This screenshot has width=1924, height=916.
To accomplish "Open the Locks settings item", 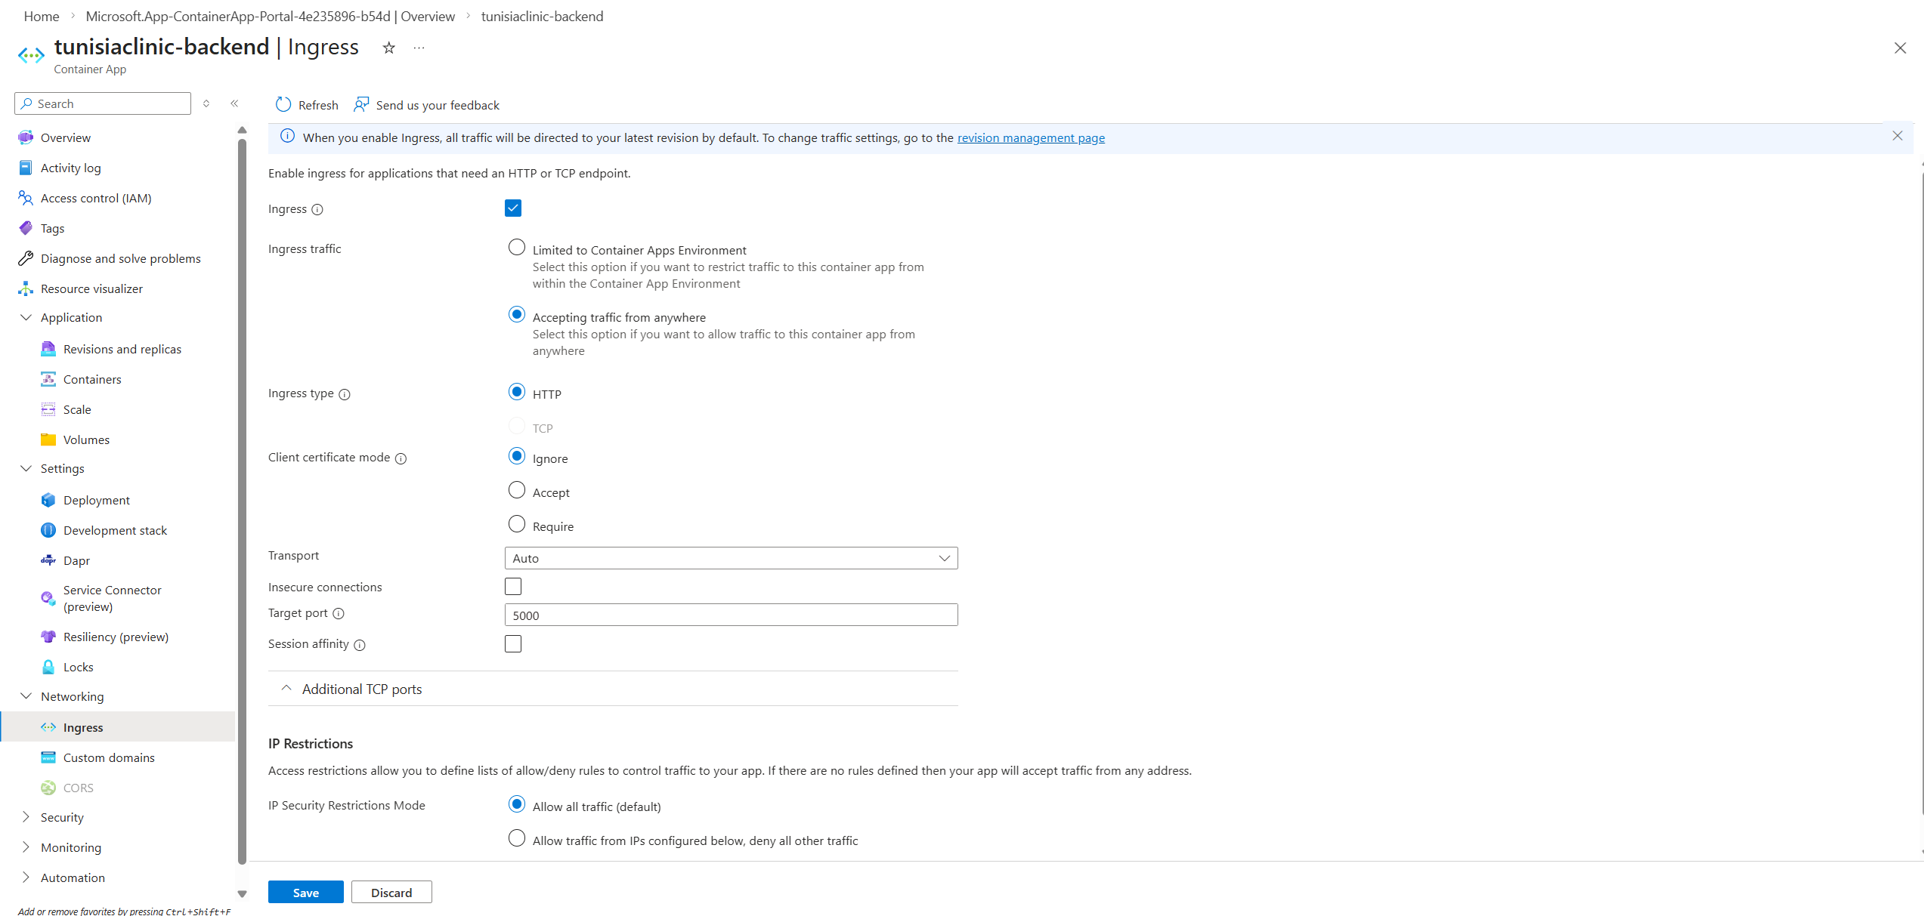I will (x=78, y=667).
